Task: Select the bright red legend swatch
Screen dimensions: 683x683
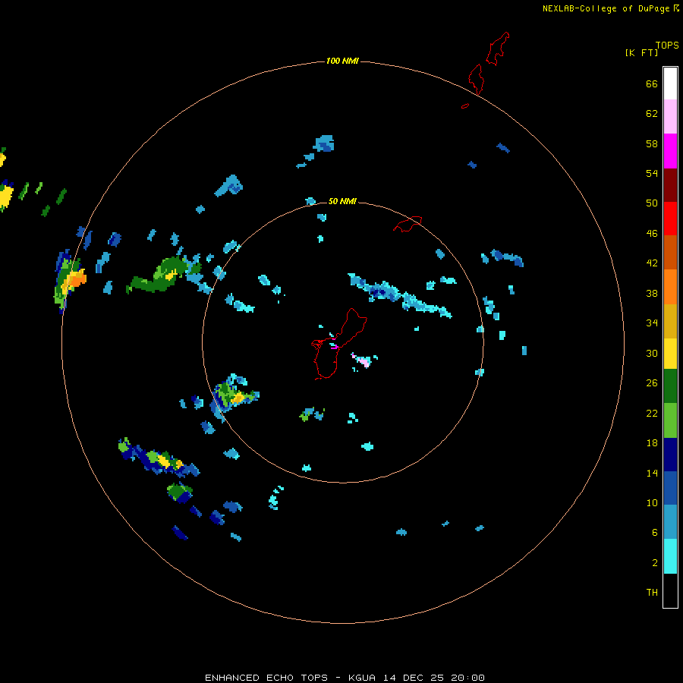Action: click(670, 219)
